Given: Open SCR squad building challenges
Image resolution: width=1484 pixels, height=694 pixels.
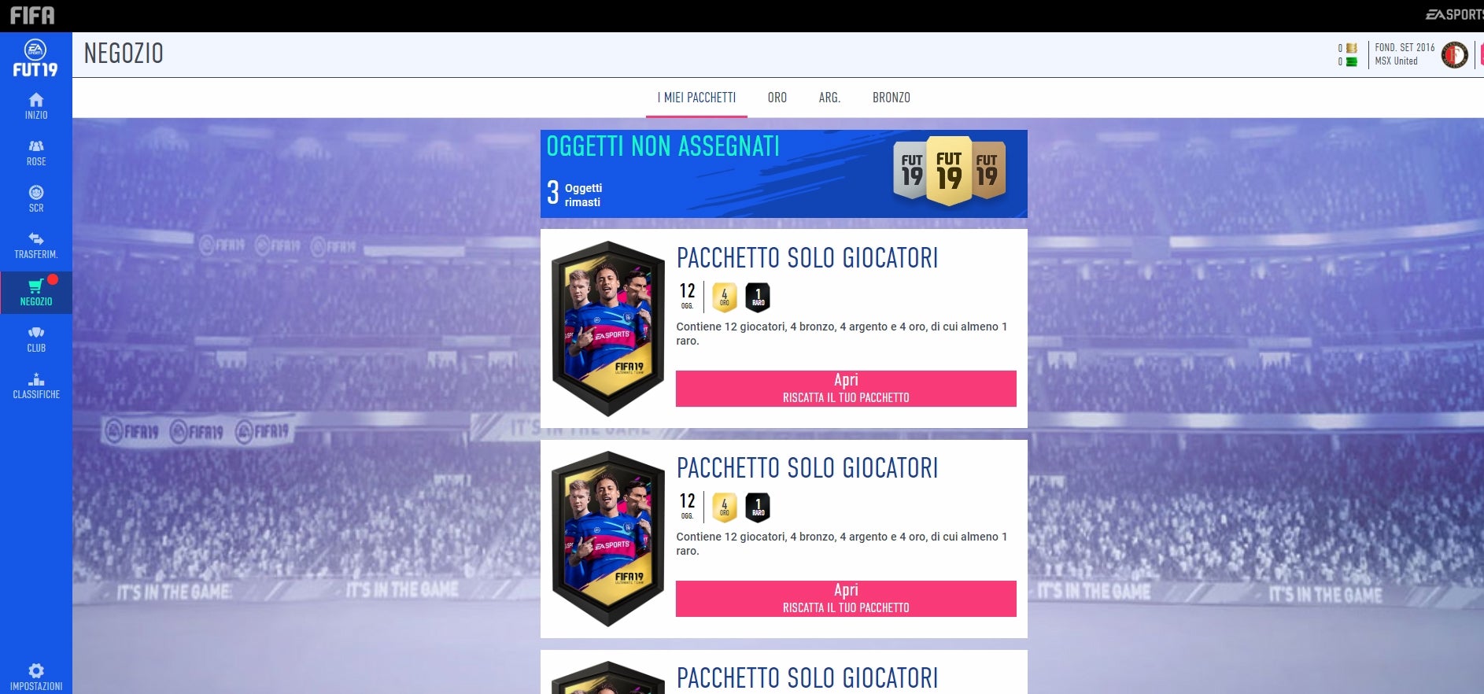Looking at the screenshot, I should 36,199.
